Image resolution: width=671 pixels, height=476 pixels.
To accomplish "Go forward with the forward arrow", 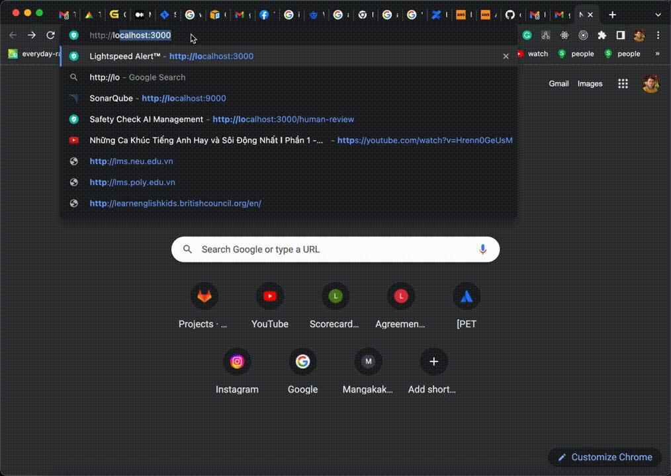I will (x=32, y=35).
